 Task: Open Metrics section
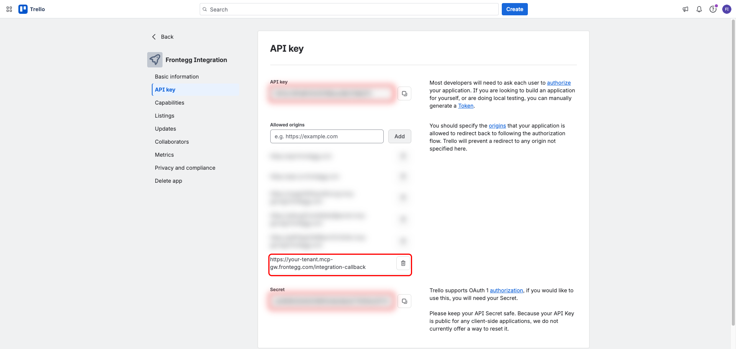(x=164, y=155)
